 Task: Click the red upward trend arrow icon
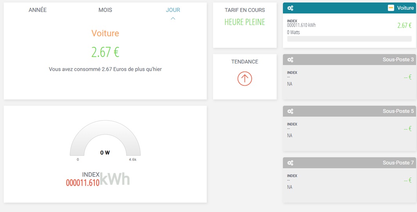pos(245,79)
